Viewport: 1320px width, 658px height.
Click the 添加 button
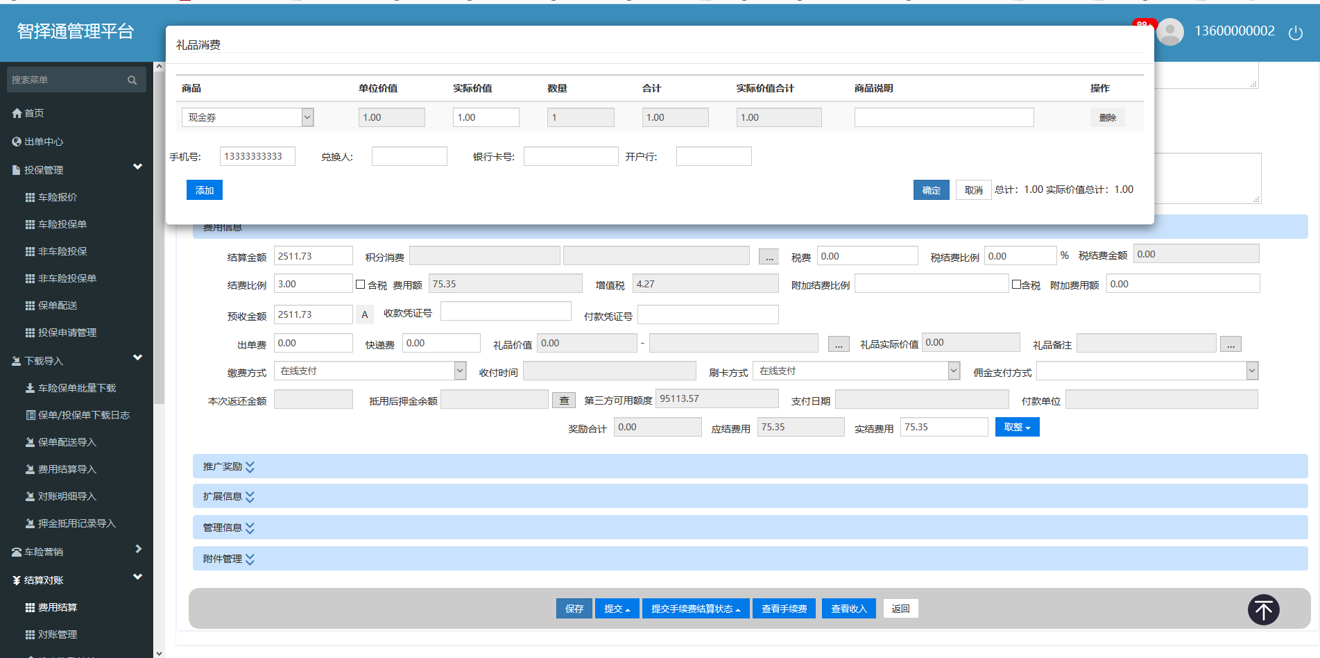tap(205, 190)
